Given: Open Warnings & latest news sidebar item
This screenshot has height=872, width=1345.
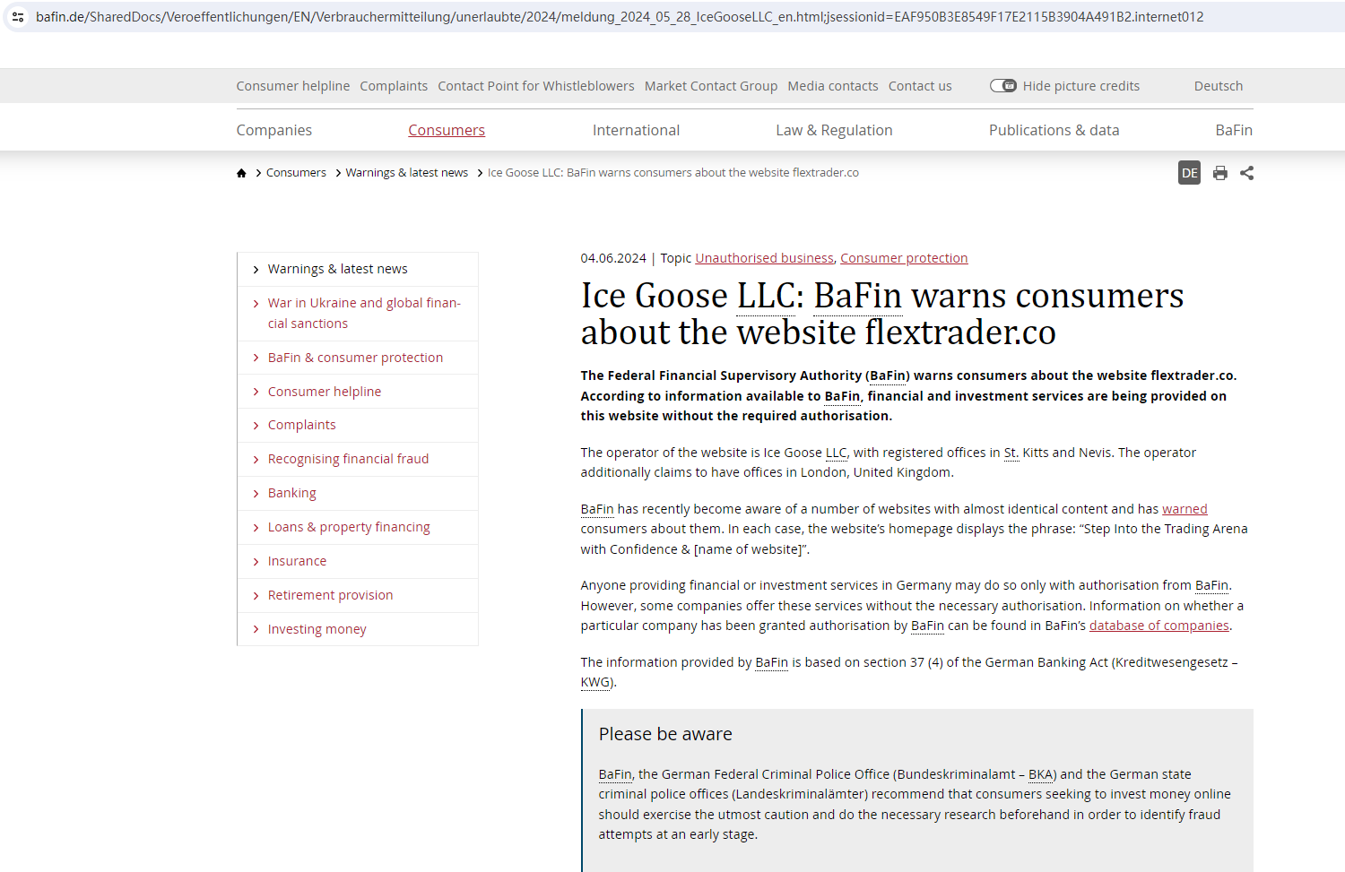Looking at the screenshot, I should coord(337,269).
